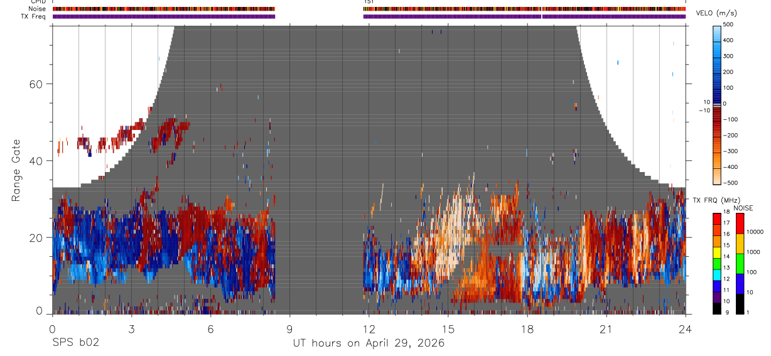Click the 3 tick on UT hours axis
Viewport: 771px width, 356px height.
[131, 328]
